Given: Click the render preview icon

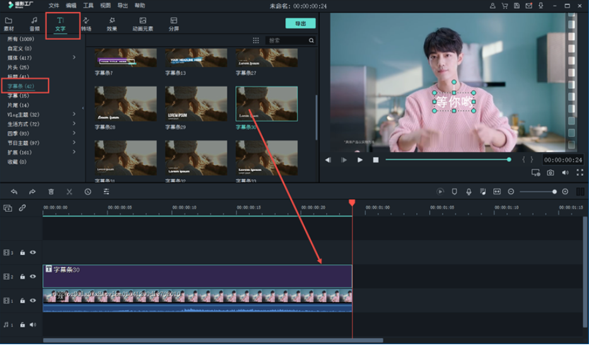Looking at the screenshot, I should tap(440, 192).
